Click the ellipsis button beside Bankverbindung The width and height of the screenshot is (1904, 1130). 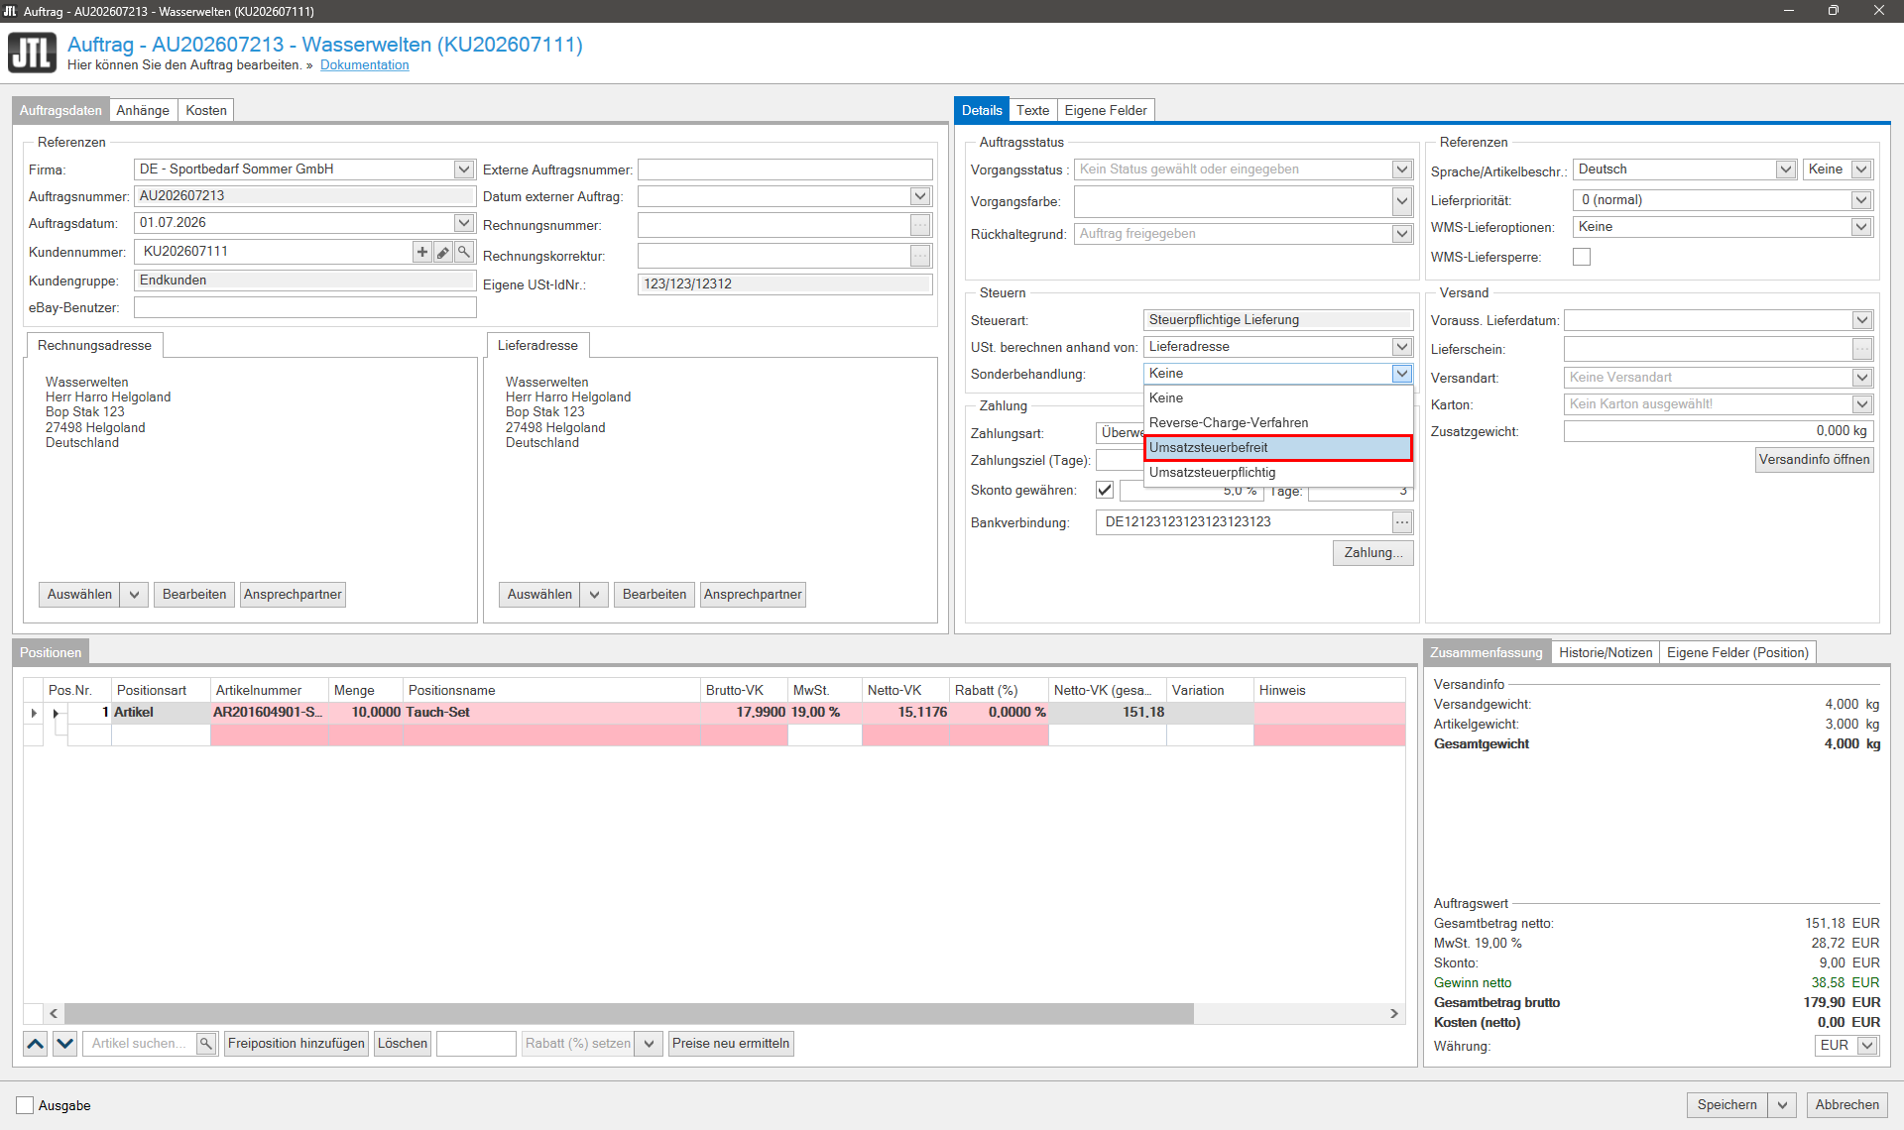point(1401,522)
